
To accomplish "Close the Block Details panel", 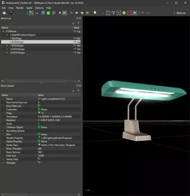I will (80, 86).
